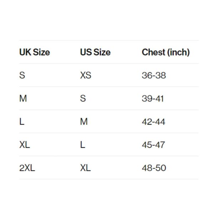
Task: Select UK size 2XL cell
Action: (27, 168)
